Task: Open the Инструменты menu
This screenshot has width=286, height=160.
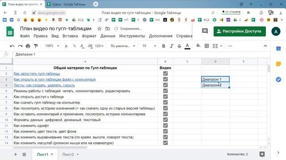Action: (x=132, y=36)
